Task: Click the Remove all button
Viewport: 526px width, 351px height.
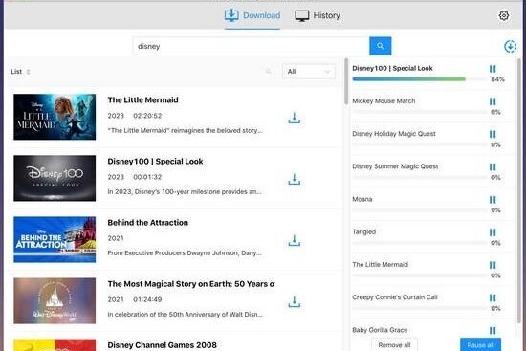Action: 394,345
